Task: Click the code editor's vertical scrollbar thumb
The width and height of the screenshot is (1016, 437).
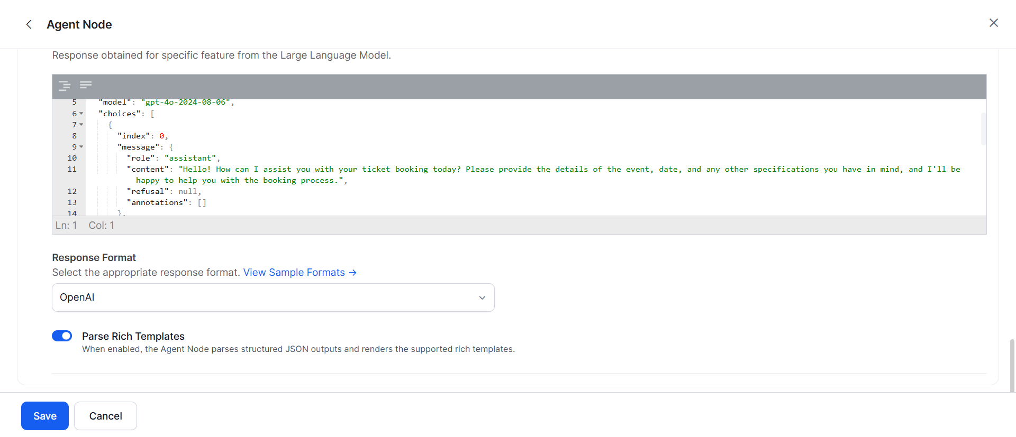Action: [x=983, y=128]
